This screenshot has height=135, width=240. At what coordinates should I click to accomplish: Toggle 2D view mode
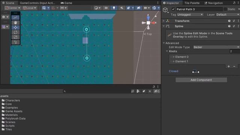pyautogui.click(x=106, y=8)
